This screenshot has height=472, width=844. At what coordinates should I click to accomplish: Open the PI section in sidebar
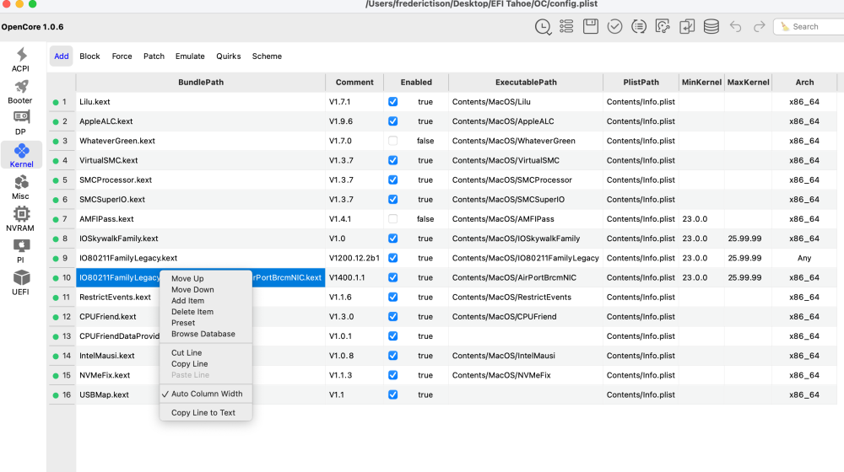point(21,251)
